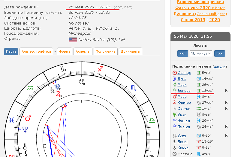
Task: Click the Pisces sign icon in Mars row
Action: click(199, 97)
